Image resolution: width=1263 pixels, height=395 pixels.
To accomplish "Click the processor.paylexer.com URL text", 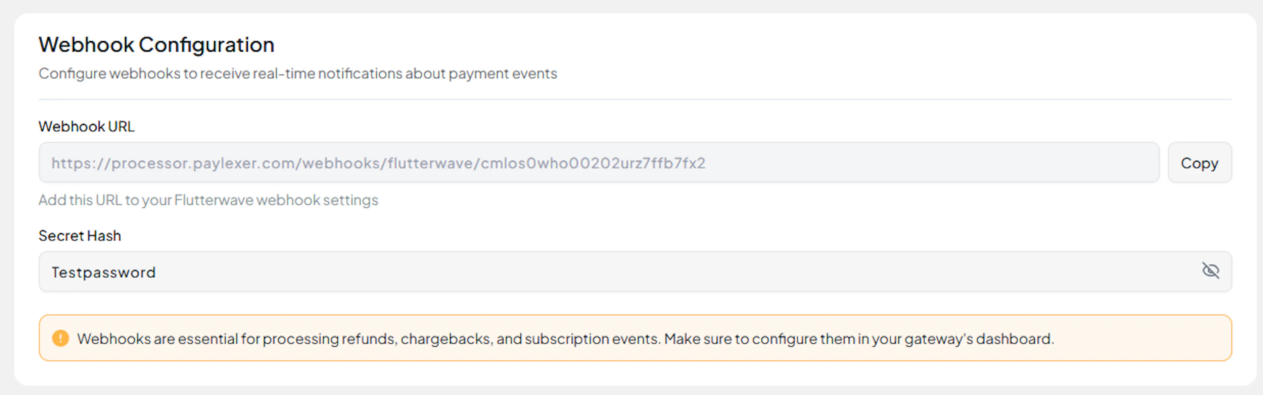I will (x=378, y=163).
